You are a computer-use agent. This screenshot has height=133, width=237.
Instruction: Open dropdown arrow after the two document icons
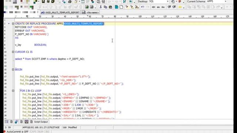(x=95, y=7)
